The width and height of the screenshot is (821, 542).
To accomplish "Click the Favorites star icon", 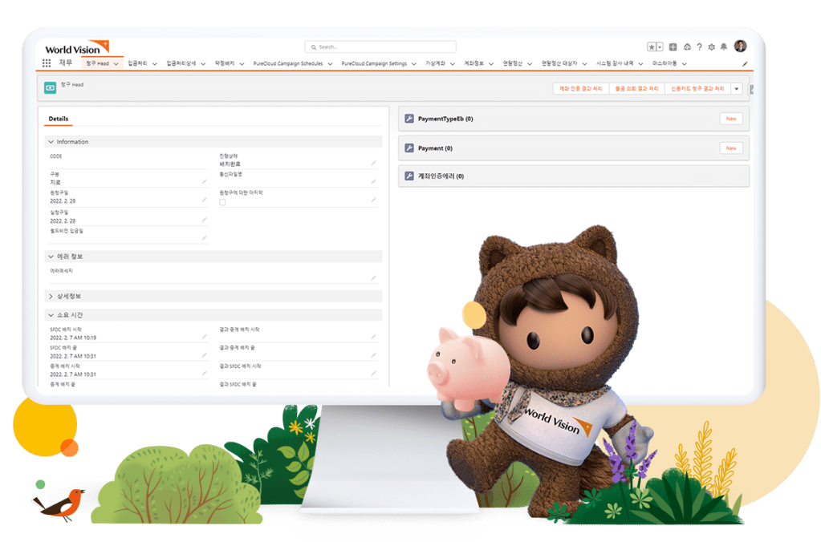I will coord(652,47).
